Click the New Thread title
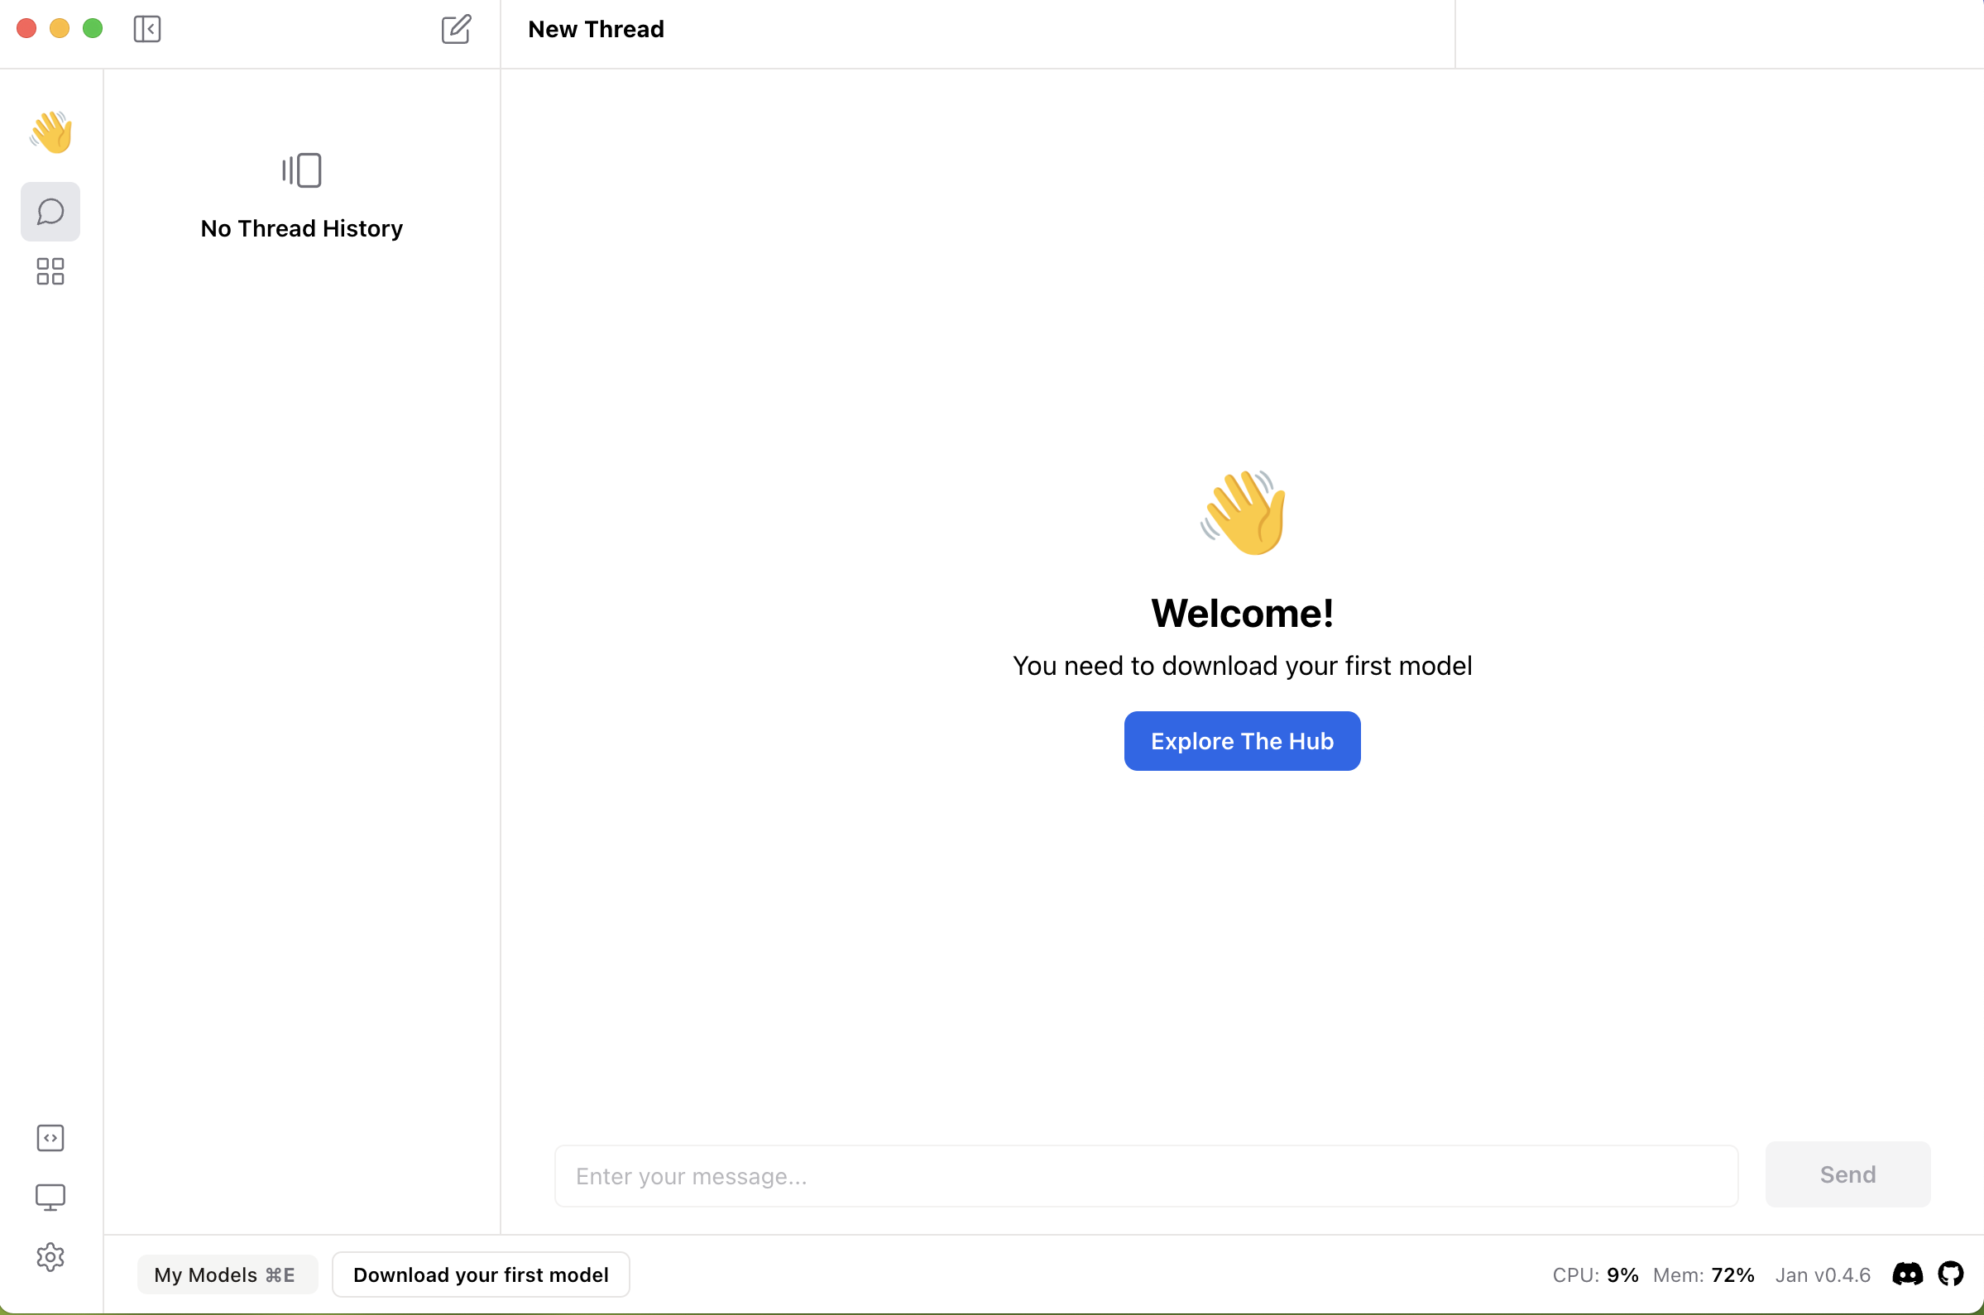The width and height of the screenshot is (1984, 1315). [x=596, y=29]
